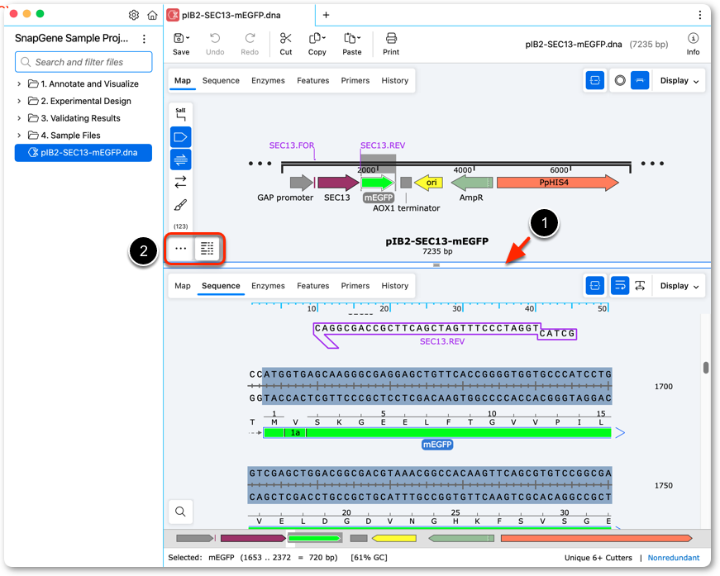720x576 pixels.
Task: Switch upper pane to Sequence tab
Action: pos(221,81)
